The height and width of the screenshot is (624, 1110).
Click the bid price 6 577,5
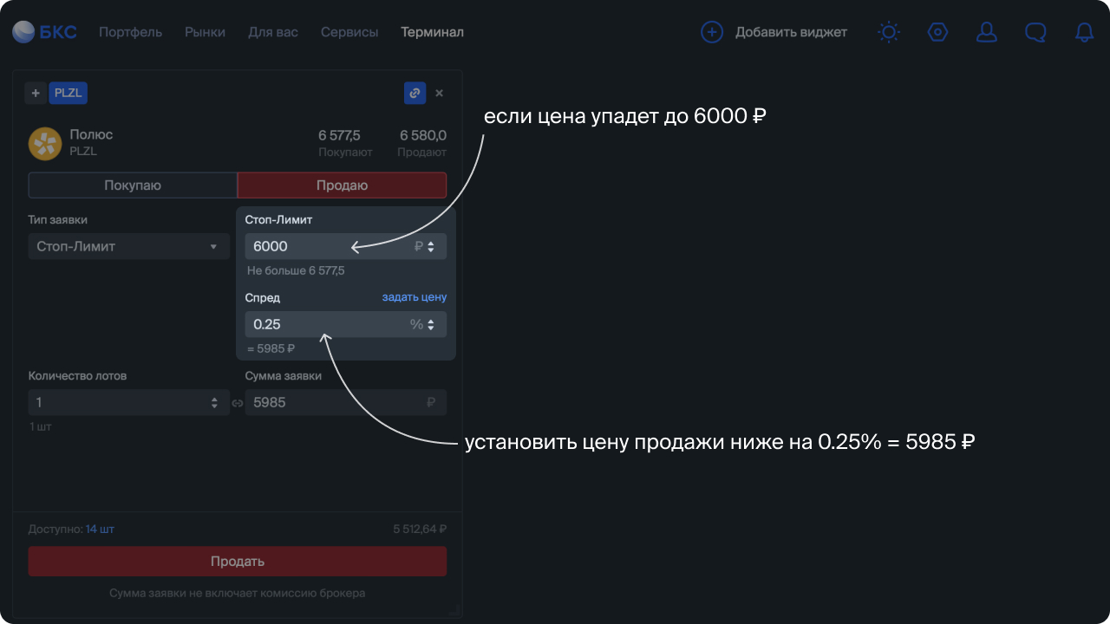[x=339, y=135]
